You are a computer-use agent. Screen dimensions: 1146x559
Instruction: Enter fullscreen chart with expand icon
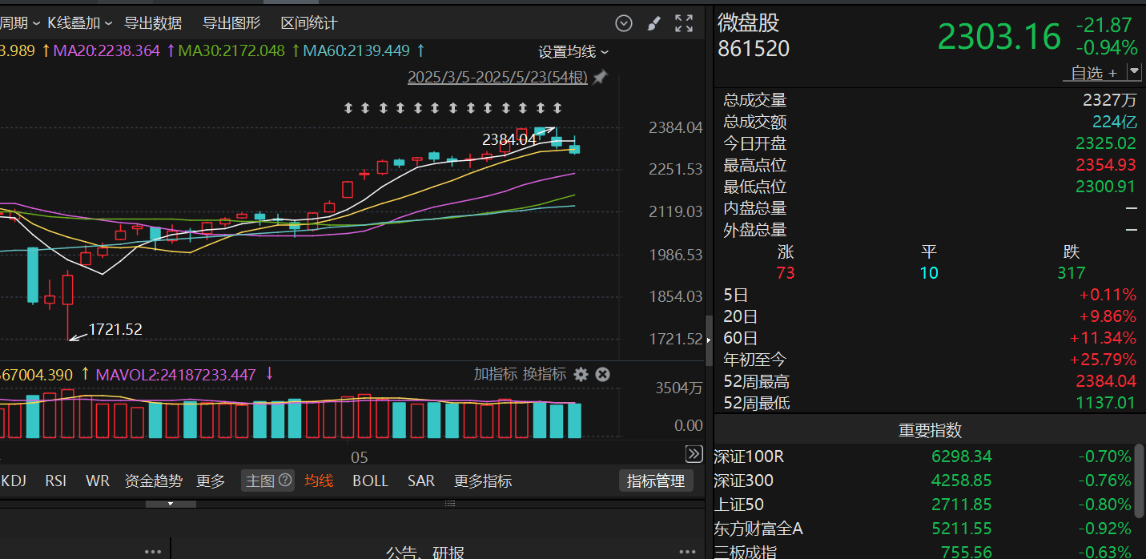(x=684, y=23)
